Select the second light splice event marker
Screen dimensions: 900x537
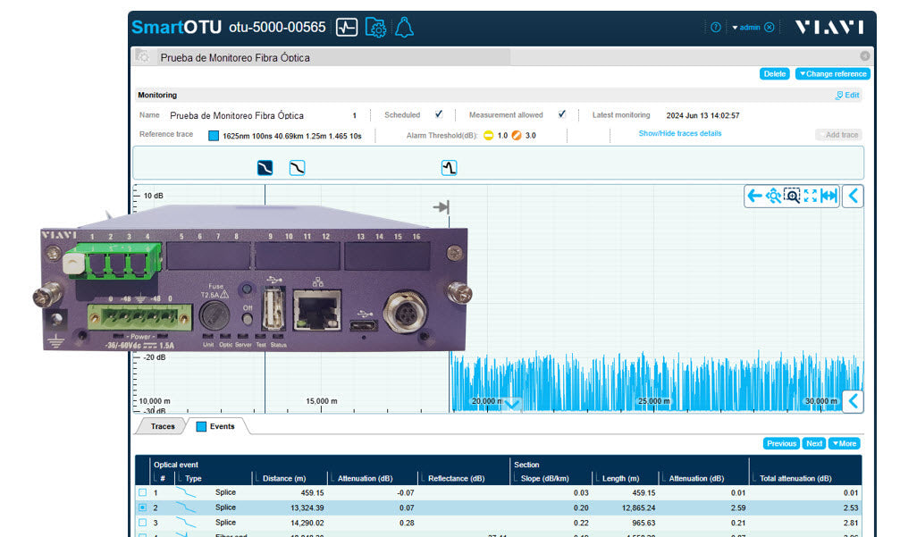point(297,167)
